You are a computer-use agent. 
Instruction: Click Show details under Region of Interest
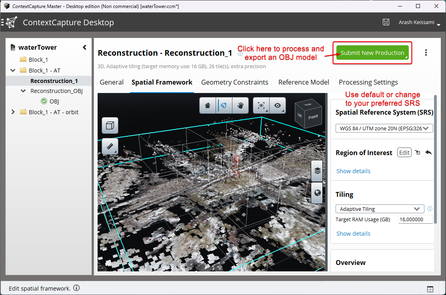353,171
